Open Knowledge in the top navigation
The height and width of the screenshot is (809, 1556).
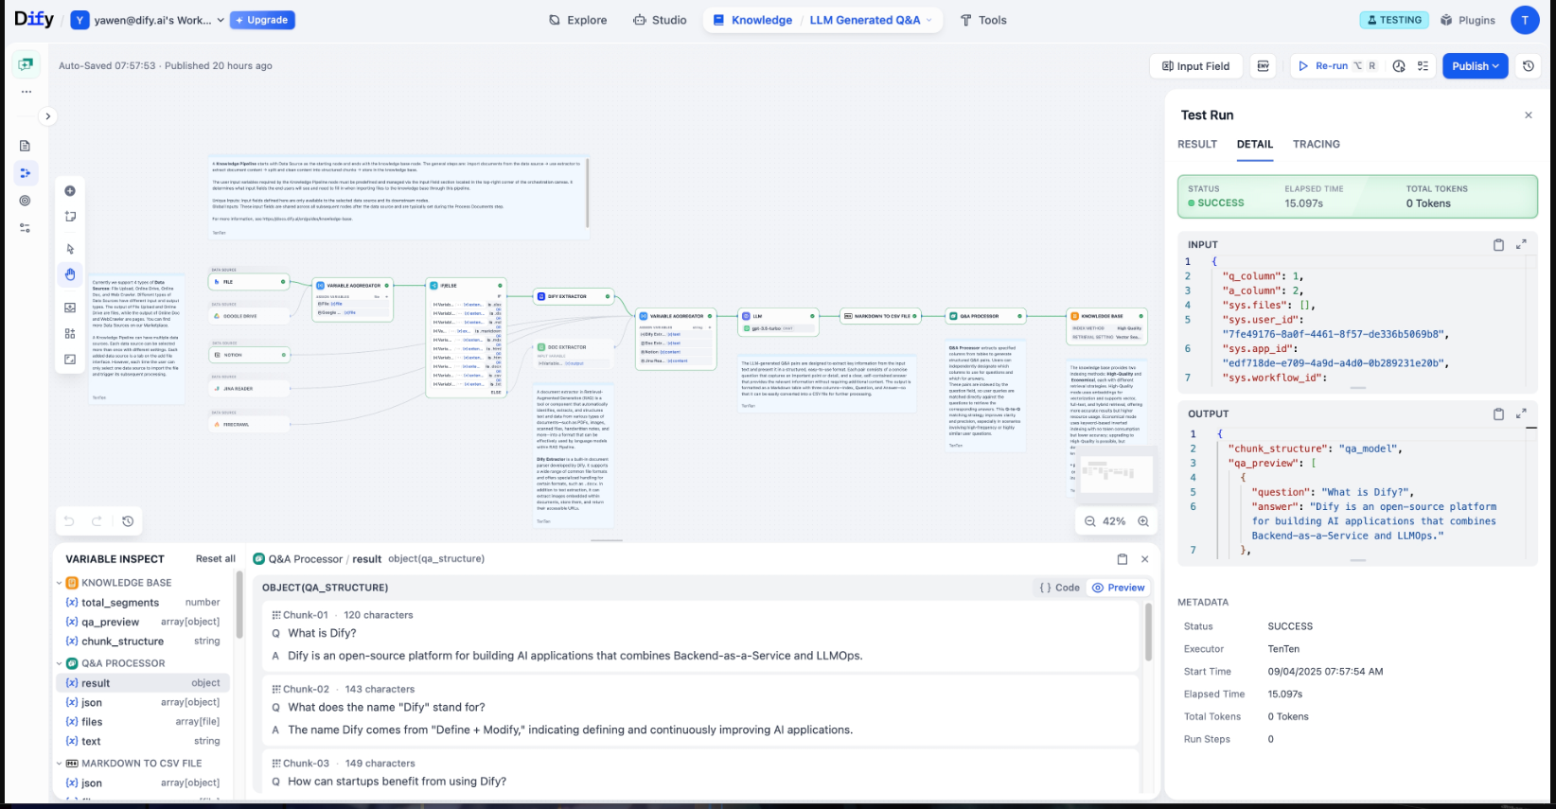click(x=752, y=20)
